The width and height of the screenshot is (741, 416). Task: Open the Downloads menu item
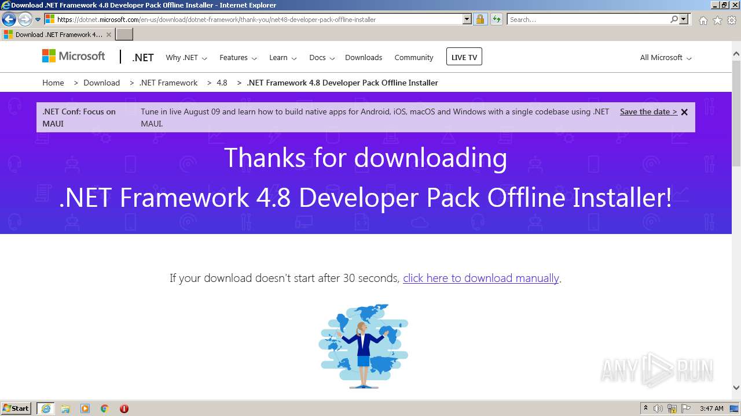[364, 57]
